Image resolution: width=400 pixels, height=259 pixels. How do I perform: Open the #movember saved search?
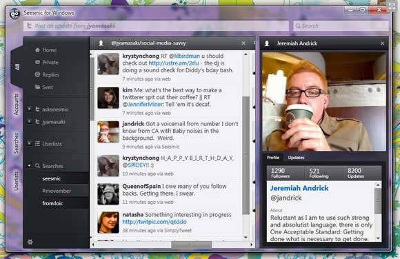click(x=57, y=191)
